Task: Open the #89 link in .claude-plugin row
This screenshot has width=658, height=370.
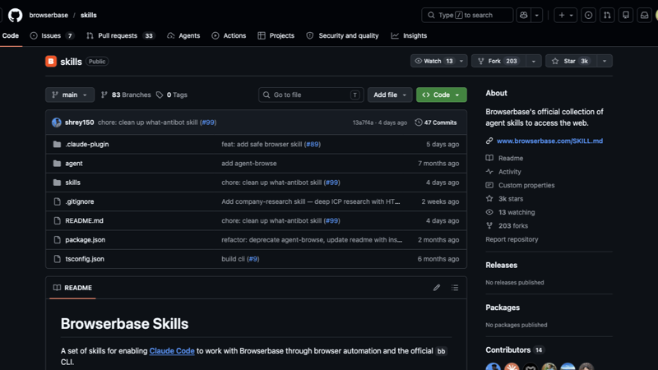Action: coord(313,145)
